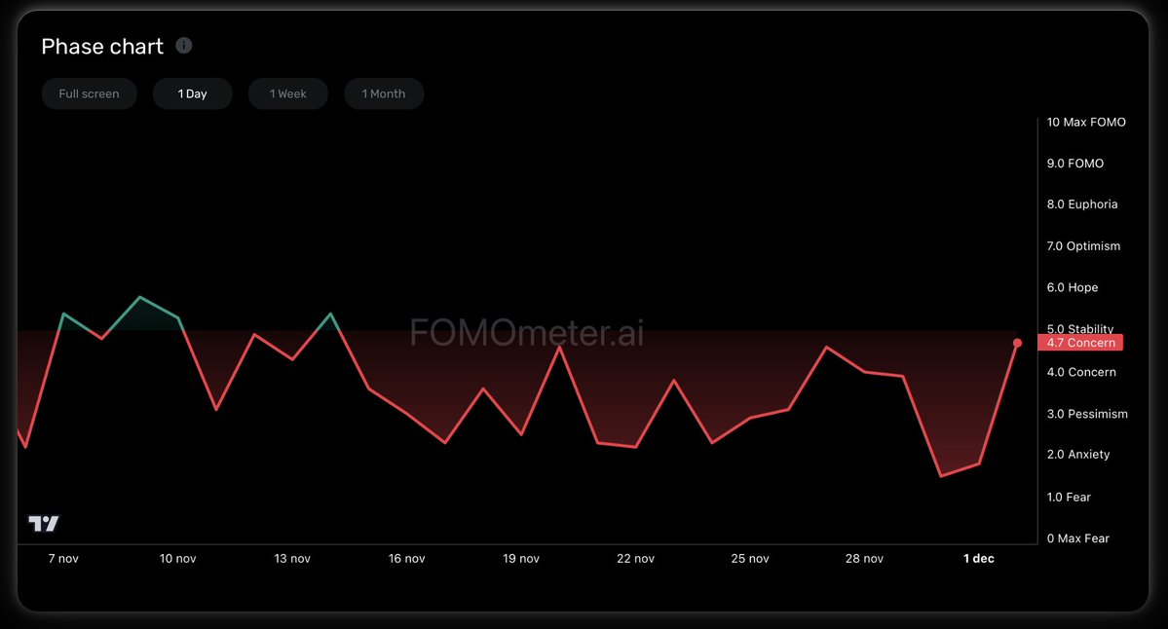The width and height of the screenshot is (1168, 629).
Task: Click the 3.0 Pessimism axis label
Action: point(1087,413)
